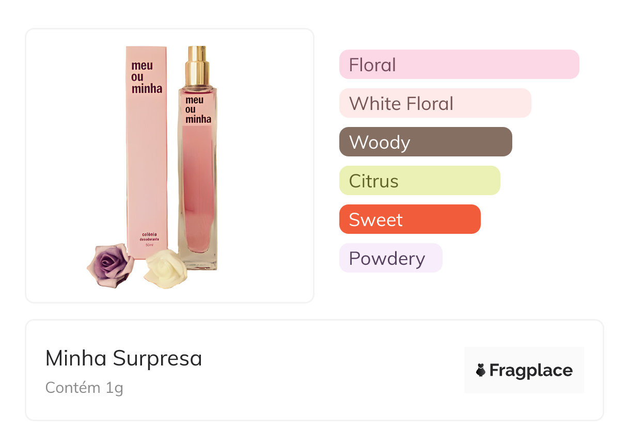Click the meu ou minha label on bottle
The width and height of the screenshot is (629, 446).
(x=198, y=109)
